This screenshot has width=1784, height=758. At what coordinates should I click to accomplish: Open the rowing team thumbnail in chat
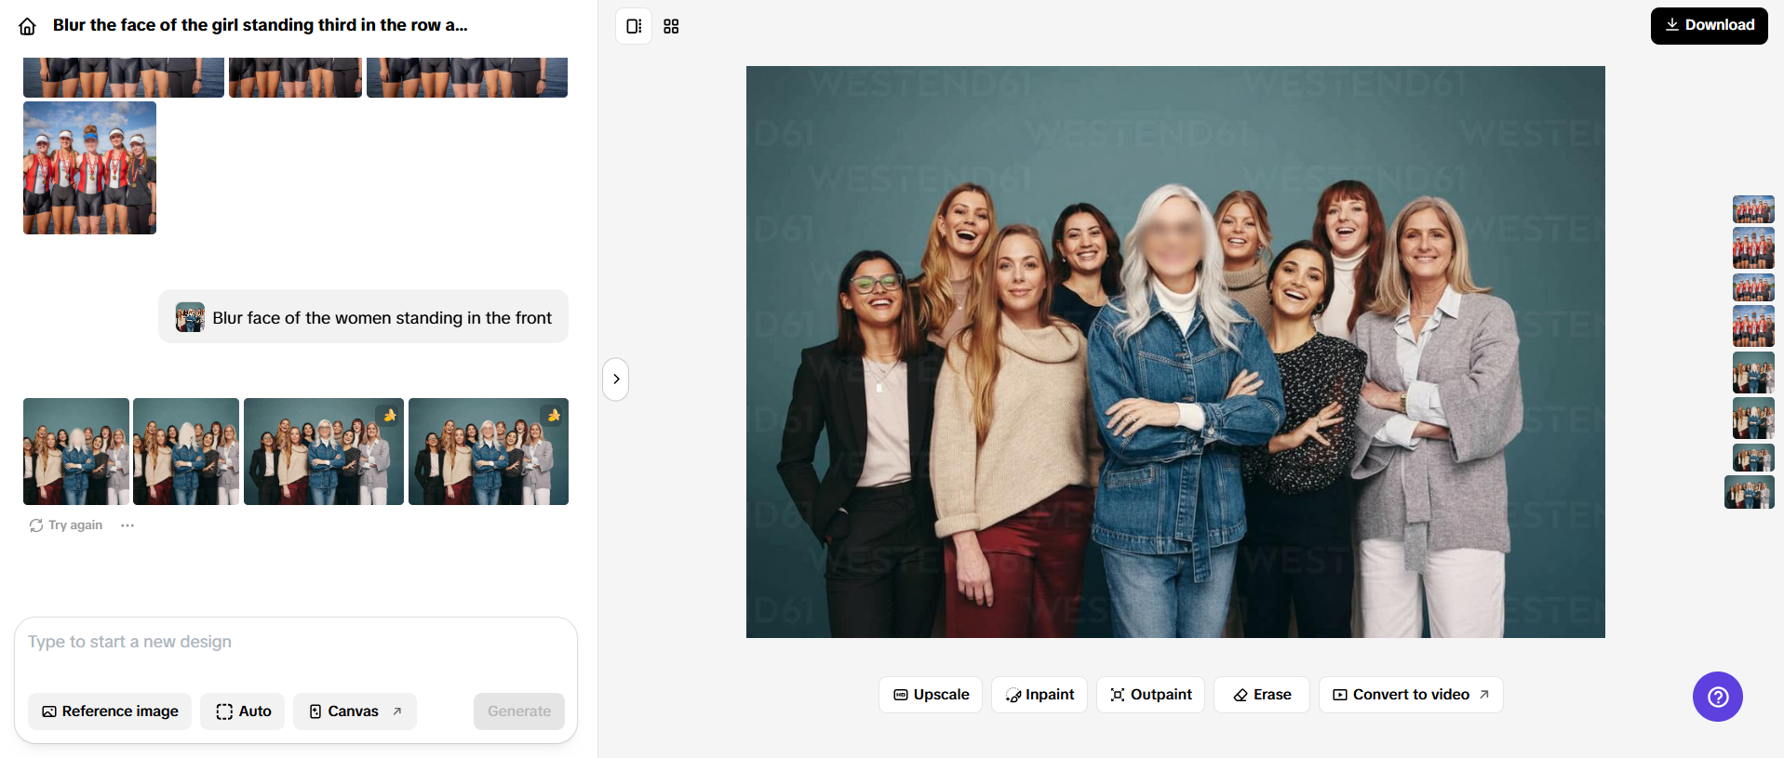coord(89,167)
